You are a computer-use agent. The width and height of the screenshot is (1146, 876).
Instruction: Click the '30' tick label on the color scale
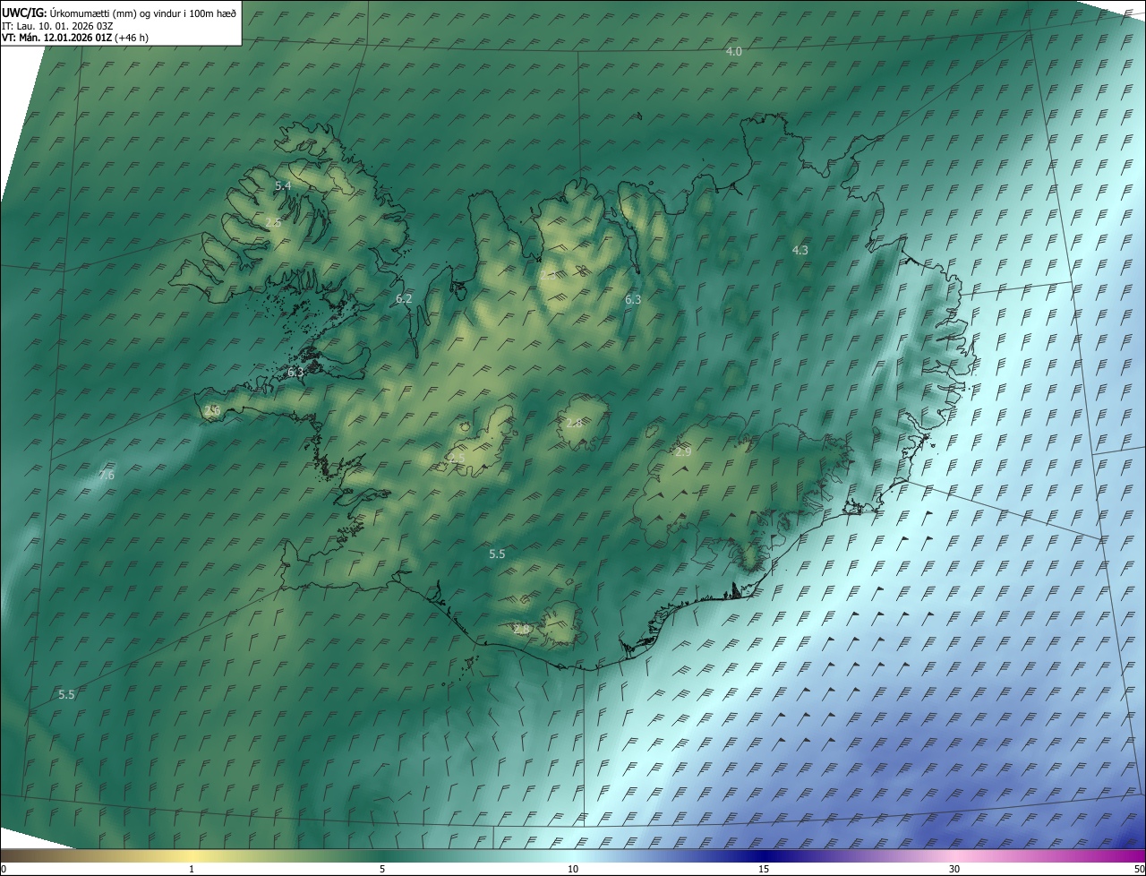click(x=954, y=869)
